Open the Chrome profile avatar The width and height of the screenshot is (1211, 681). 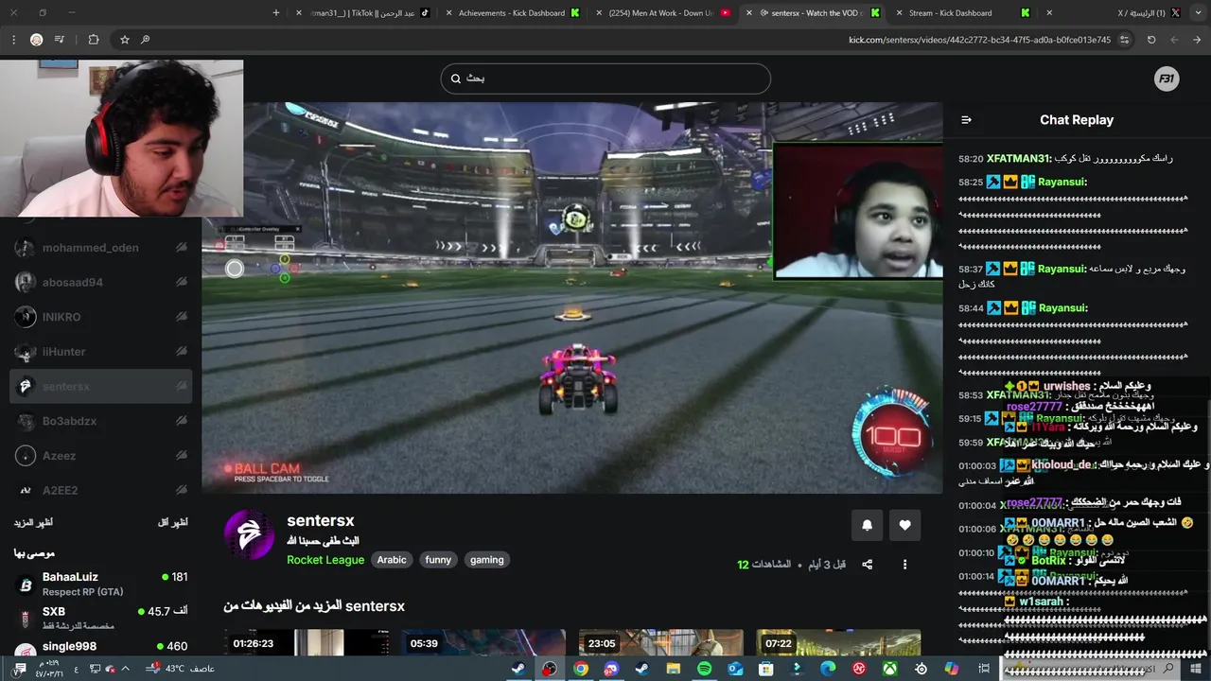tap(36, 40)
